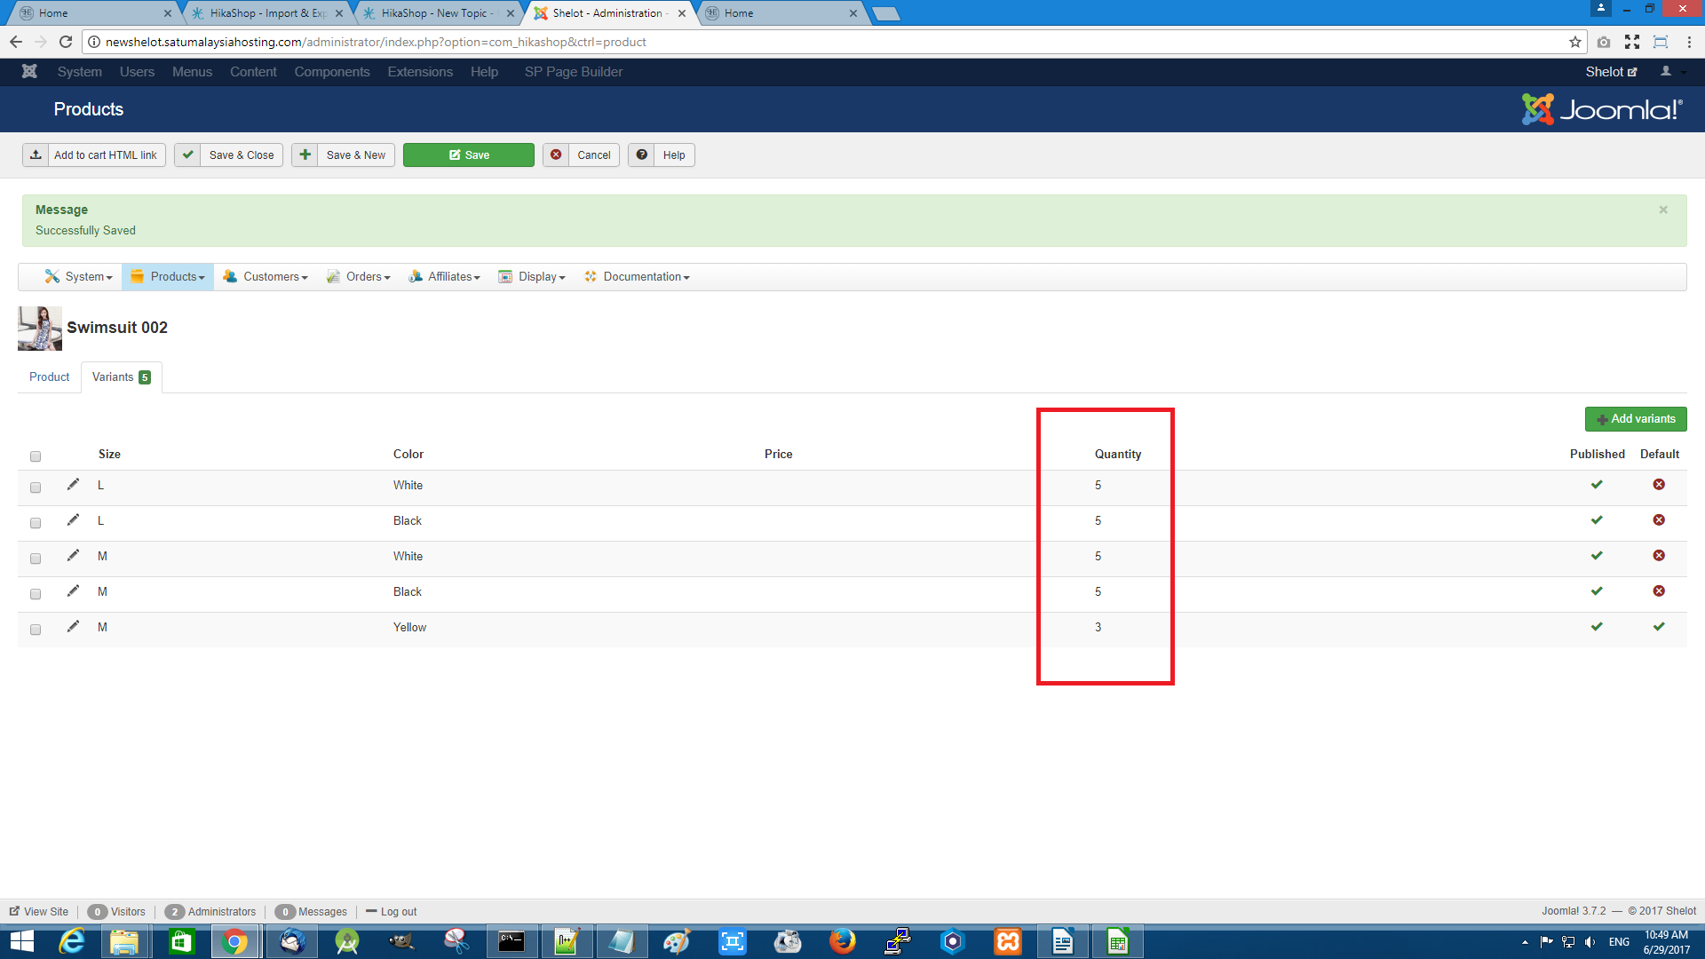
Task: Click the pencil edit icon for L White variant
Action: click(73, 485)
